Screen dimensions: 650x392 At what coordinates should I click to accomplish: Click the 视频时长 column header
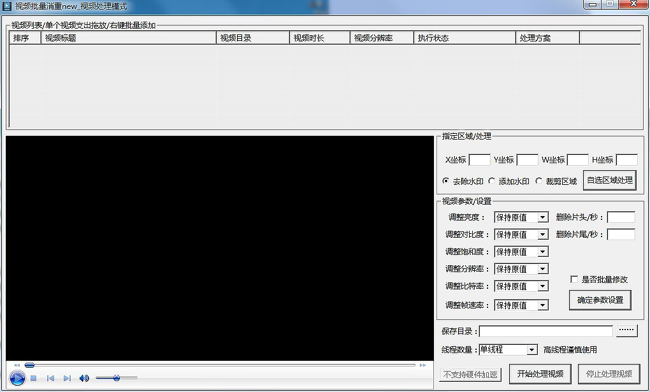320,38
